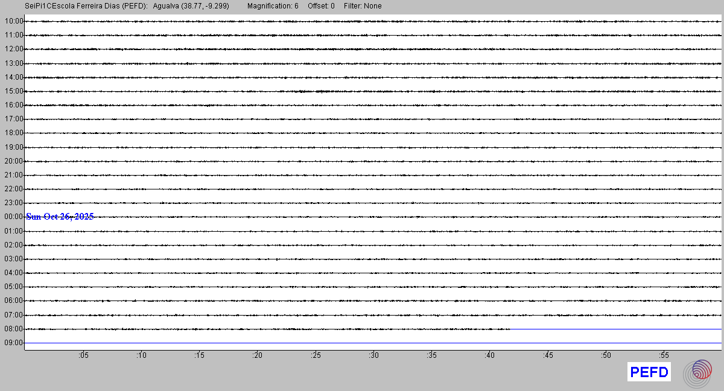Click the :05 minute axis tick
The image size is (724, 391).
[83, 355]
